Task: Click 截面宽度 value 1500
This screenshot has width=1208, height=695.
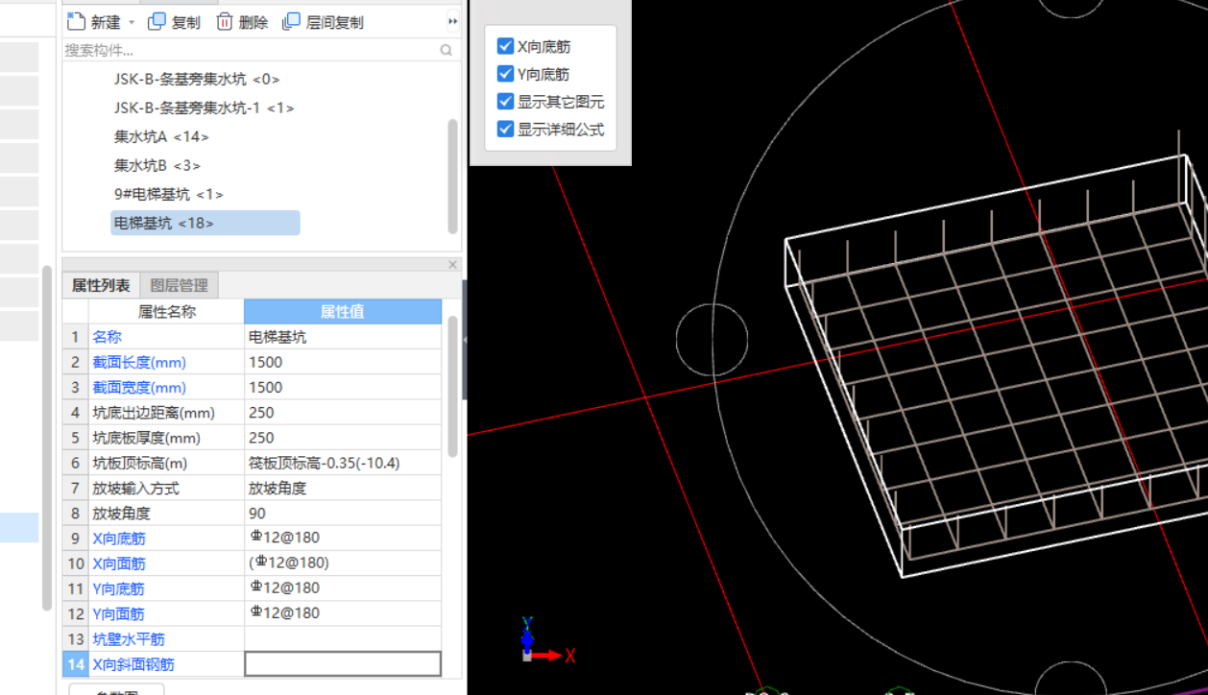Action: [343, 387]
